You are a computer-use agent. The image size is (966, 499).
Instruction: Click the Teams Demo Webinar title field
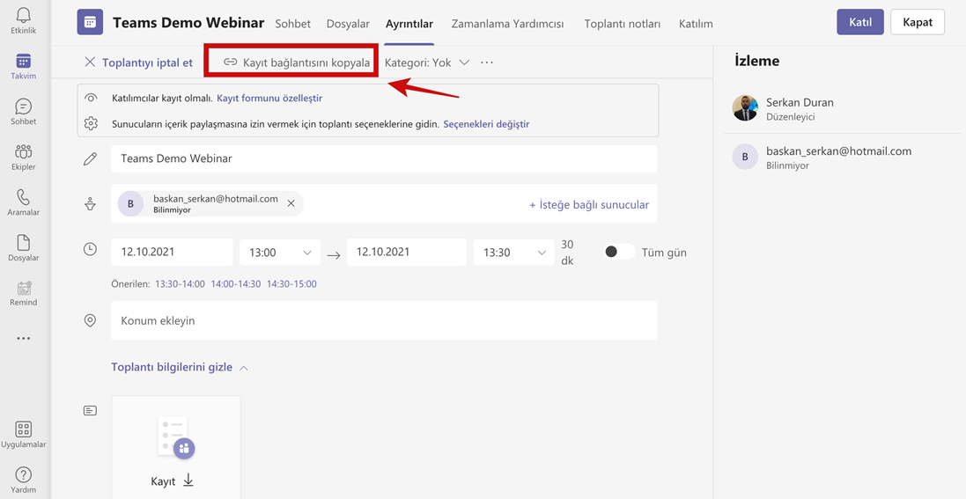coord(384,159)
